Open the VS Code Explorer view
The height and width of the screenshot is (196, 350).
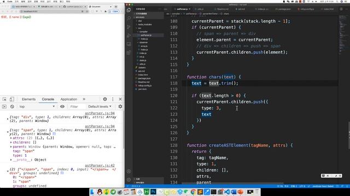(129, 10)
